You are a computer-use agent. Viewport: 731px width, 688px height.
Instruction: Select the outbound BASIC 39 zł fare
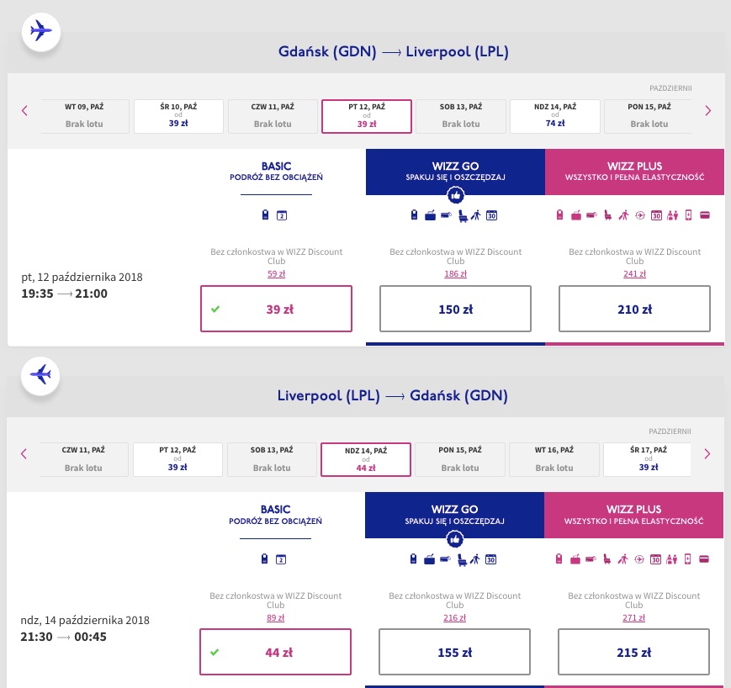tap(276, 309)
